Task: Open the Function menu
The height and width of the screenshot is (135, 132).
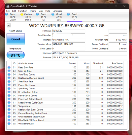Action: (23, 11)
